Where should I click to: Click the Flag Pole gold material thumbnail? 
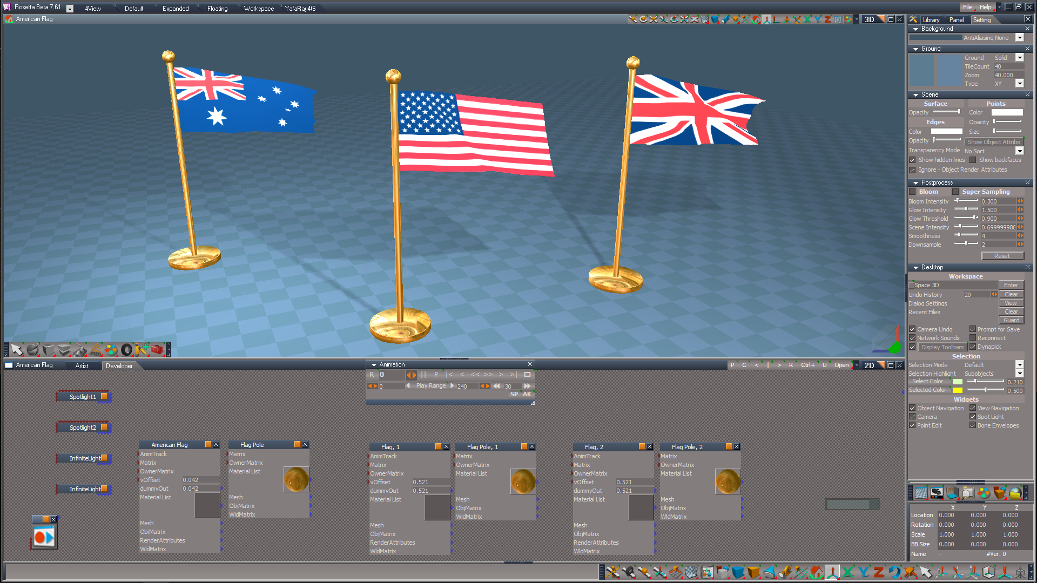pyautogui.click(x=297, y=479)
